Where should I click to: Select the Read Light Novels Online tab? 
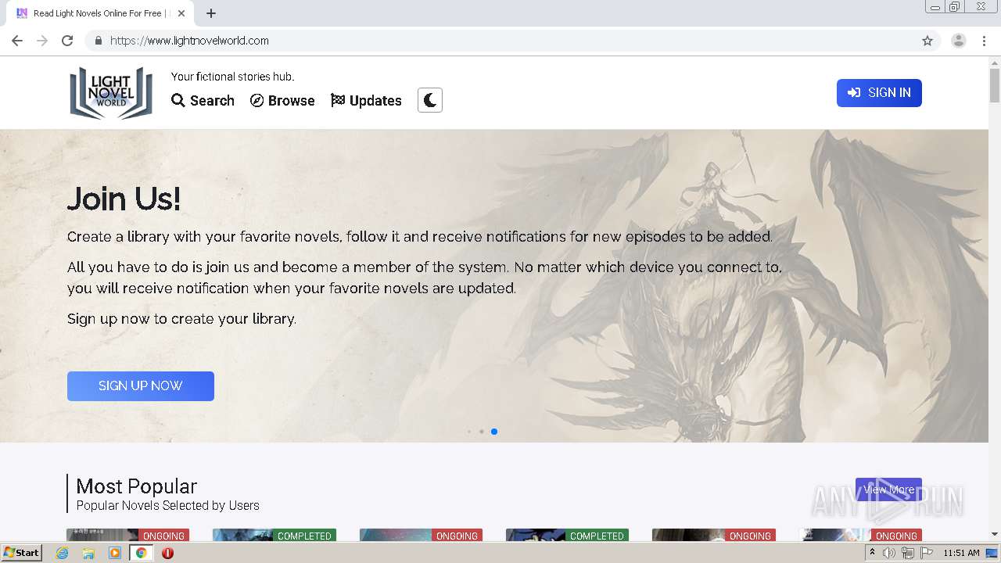point(100,13)
